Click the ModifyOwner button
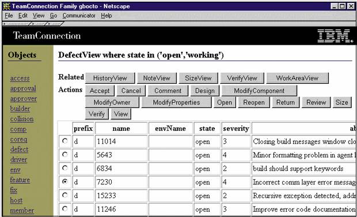 (112, 102)
